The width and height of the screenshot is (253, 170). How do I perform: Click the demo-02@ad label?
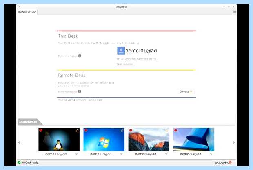coord(56,154)
